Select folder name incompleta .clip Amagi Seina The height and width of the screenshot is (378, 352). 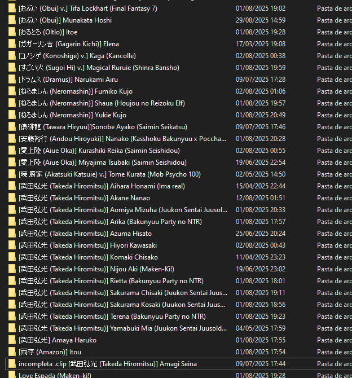click(108, 364)
